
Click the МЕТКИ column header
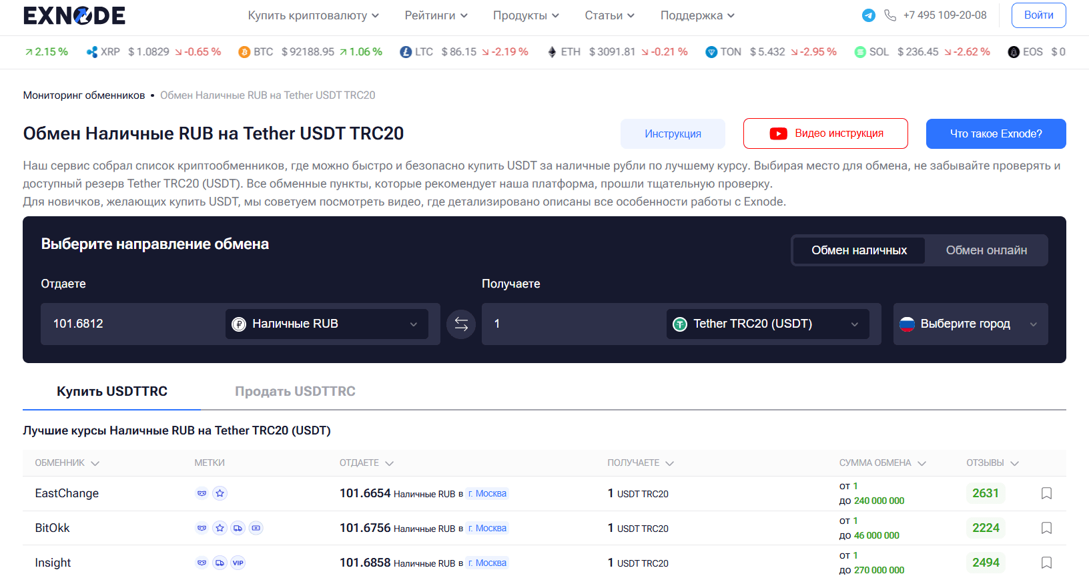click(x=210, y=463)
